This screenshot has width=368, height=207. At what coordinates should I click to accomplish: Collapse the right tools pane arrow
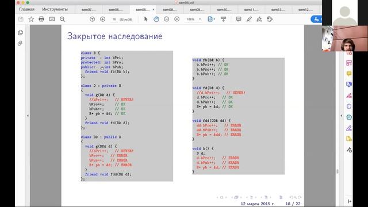(341, 116)
